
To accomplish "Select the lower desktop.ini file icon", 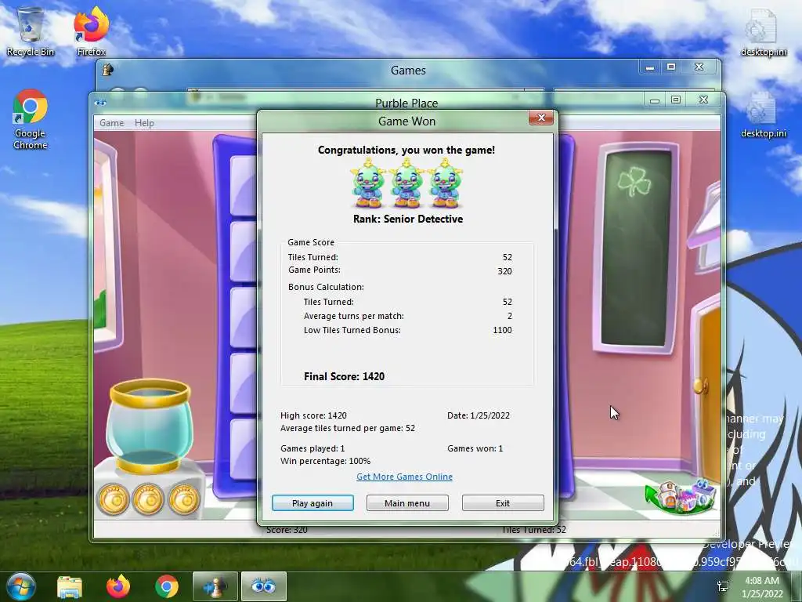I will click(x=763, y=114).
